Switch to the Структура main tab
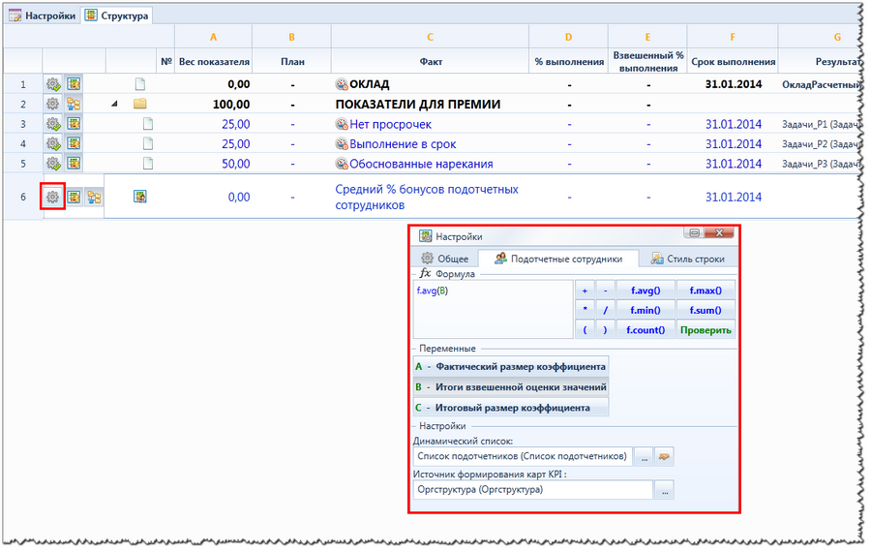 (x=117, y=15)
